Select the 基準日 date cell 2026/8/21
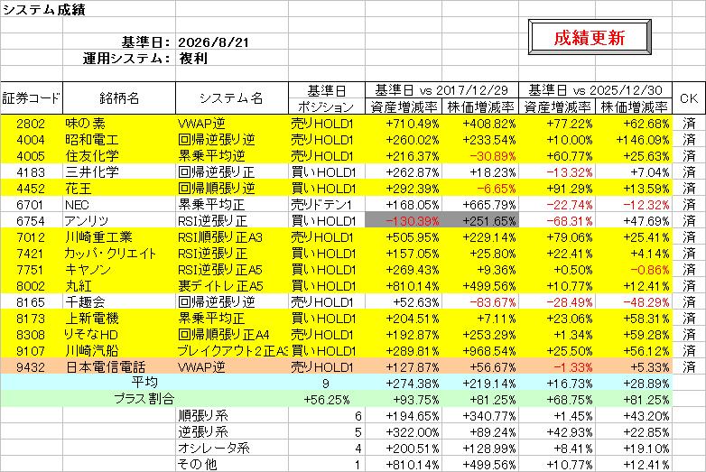 [x=231, y=42]
